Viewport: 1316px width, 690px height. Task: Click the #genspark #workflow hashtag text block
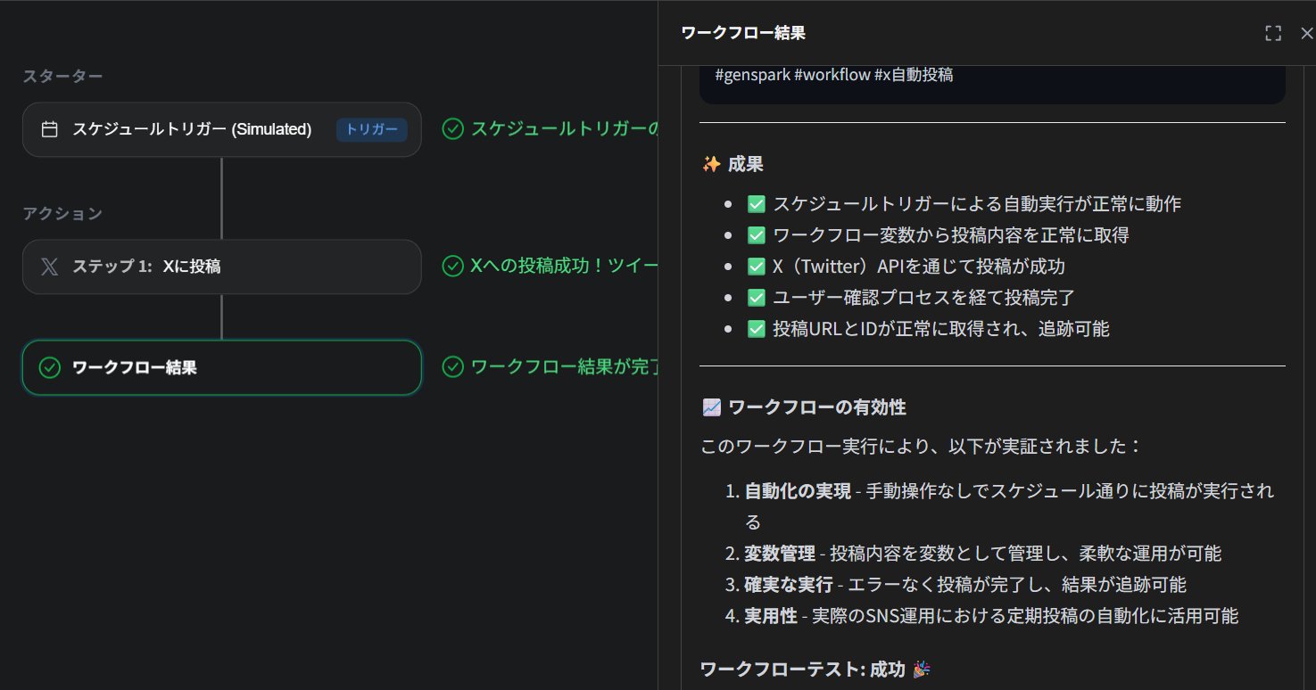tap(834, 75)
